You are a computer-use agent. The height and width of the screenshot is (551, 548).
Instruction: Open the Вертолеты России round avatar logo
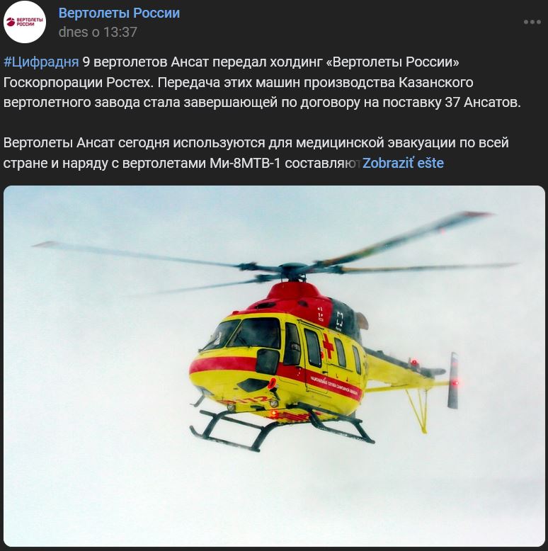25,22
